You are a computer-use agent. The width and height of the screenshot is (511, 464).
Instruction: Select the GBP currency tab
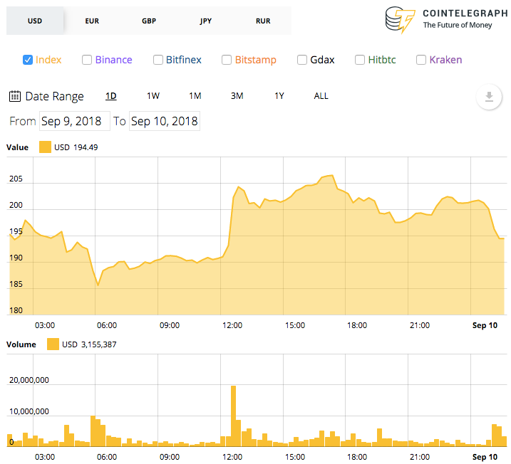point(149,21)
